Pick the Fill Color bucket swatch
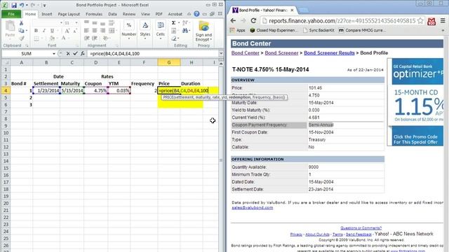Screen dimensions: 449x252 click(52, 38)
